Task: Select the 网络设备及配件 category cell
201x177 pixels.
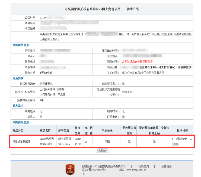Action: point(22,141)
